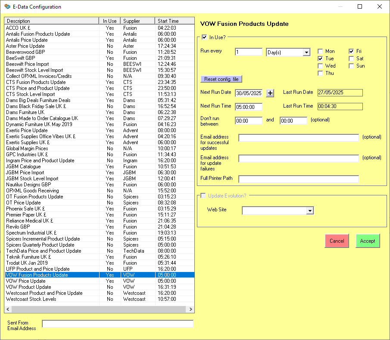Enable the Sun checkbox
The image size is (390, 340).
click(x=351, y=66)
